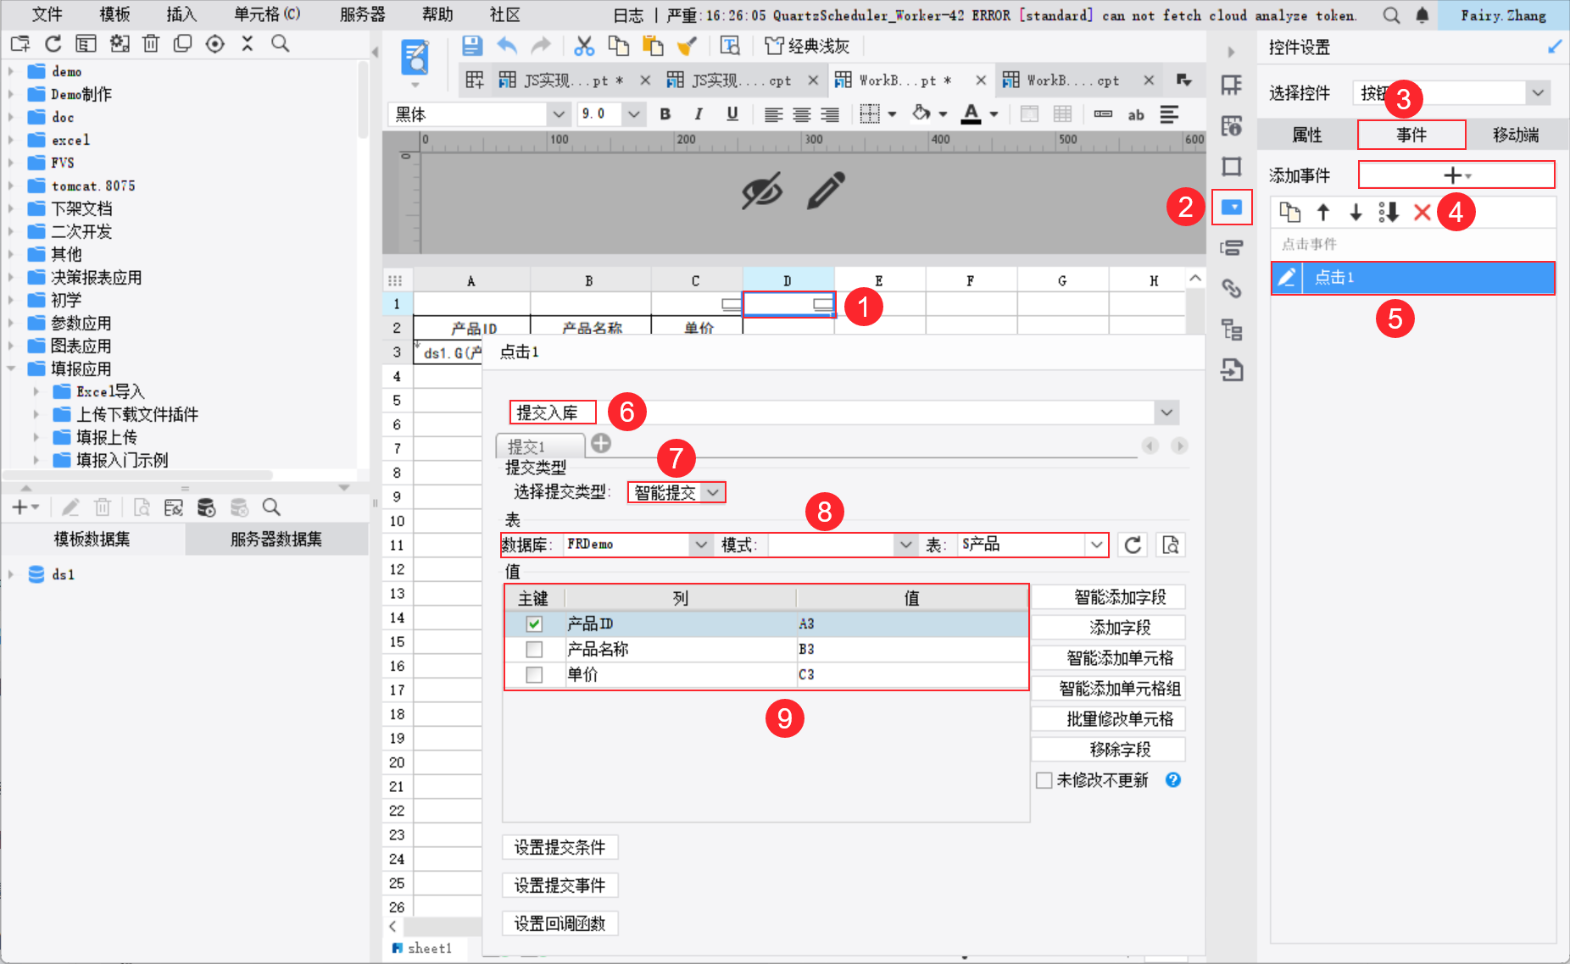The height and width of the screenshot is (964, 1570).
Task: Open the 文件 menu
Action: pos(47,14)
